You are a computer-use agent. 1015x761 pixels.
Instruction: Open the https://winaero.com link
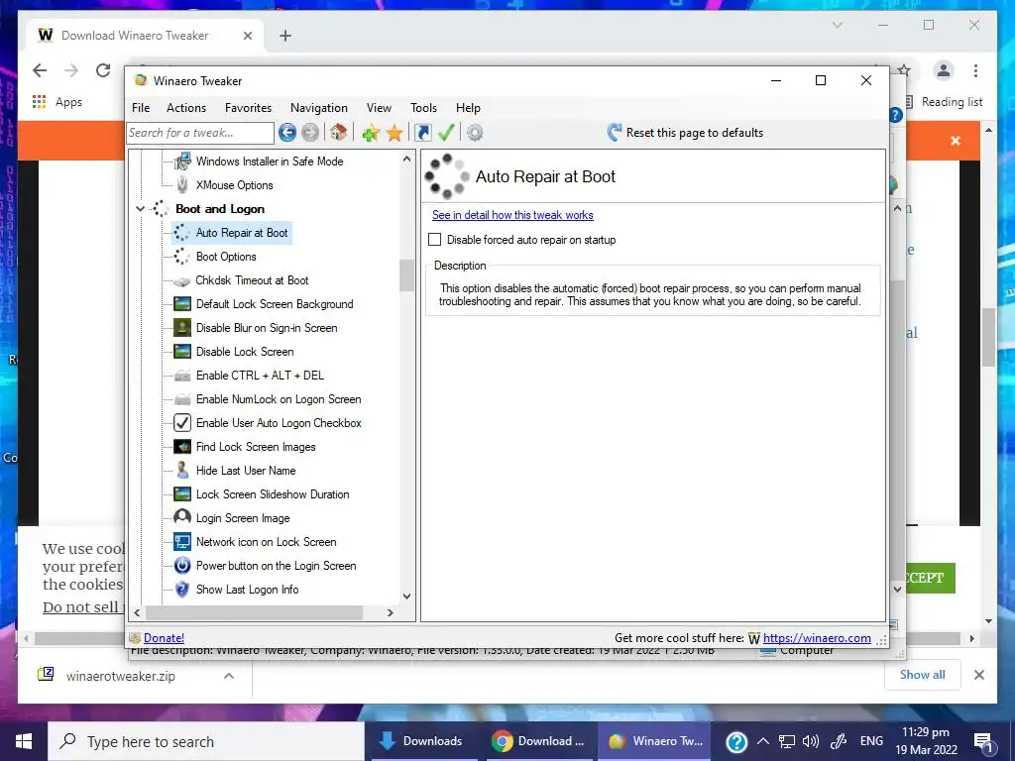click(817, 638)
